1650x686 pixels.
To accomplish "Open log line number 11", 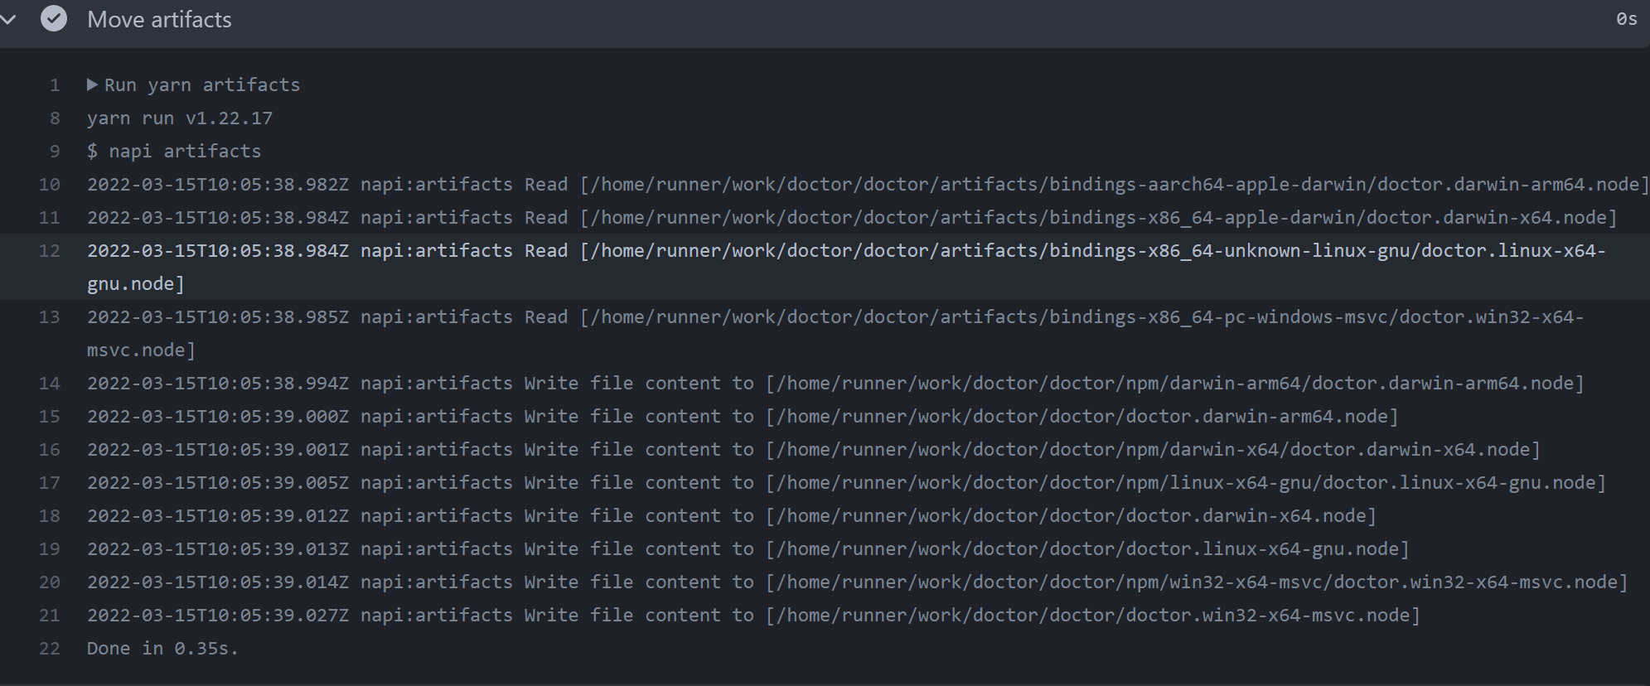I will click(x=50, y=217).
